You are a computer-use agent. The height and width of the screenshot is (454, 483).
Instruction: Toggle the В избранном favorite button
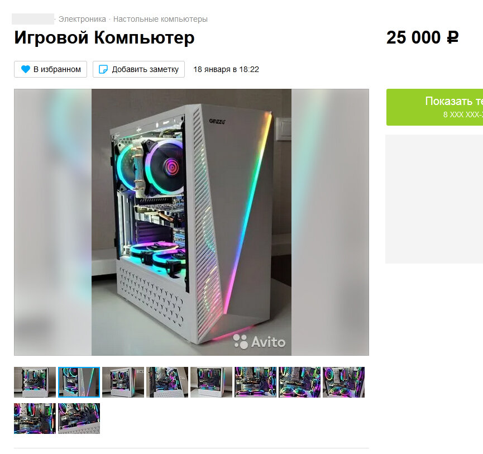point(50,69)
